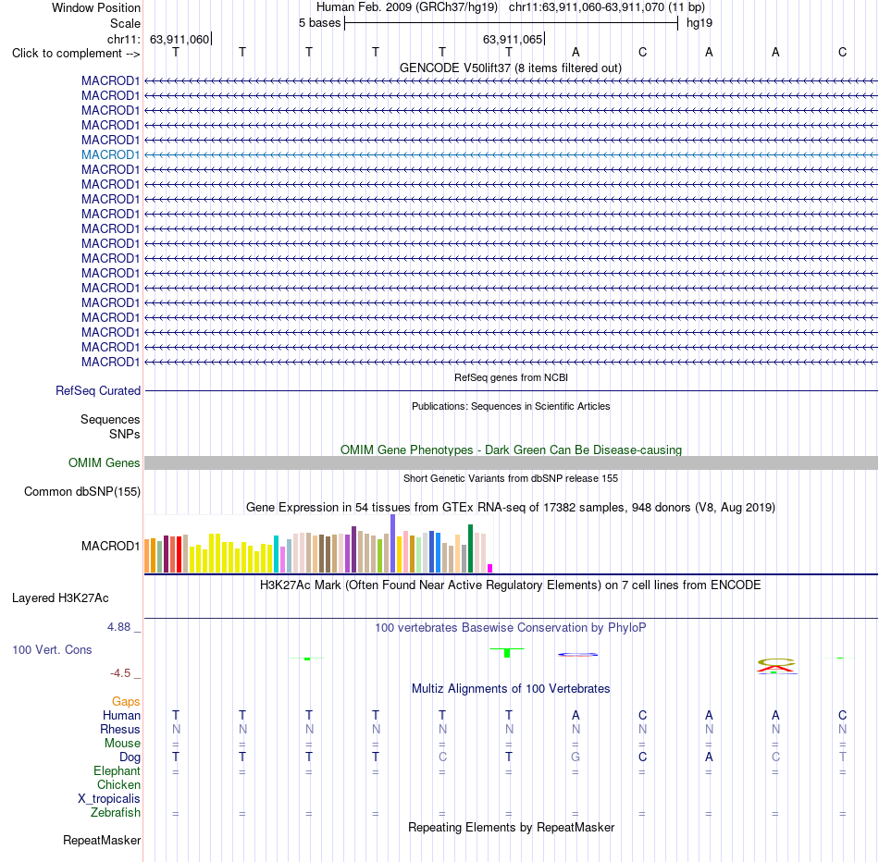Screen dimensions: 879x862
Task: Click the Zebrafish species label
Action: point(116,813)
